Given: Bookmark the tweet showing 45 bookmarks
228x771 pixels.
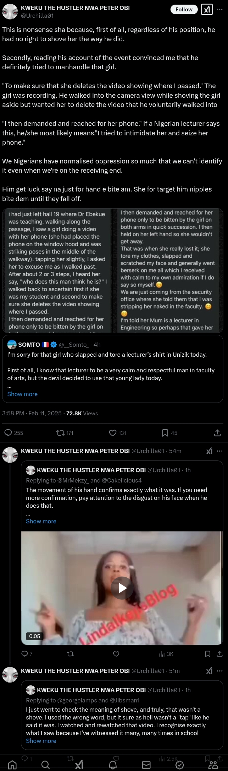Looking at the screenshot, I should (x=165, y=433).
